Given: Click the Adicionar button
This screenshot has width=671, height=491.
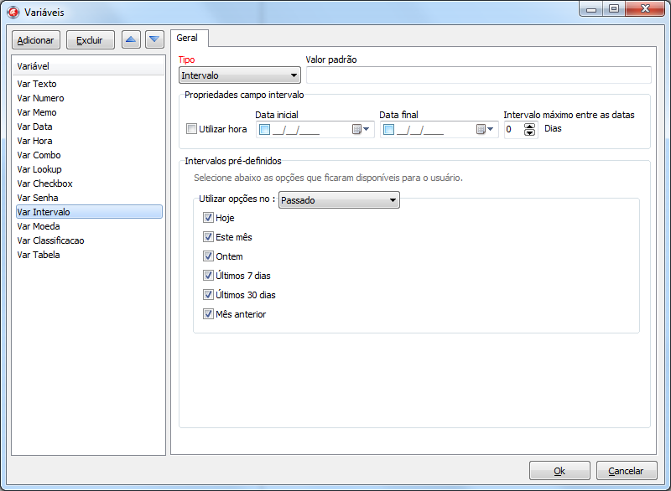Looking at the screenshot, I should point(35,40).
